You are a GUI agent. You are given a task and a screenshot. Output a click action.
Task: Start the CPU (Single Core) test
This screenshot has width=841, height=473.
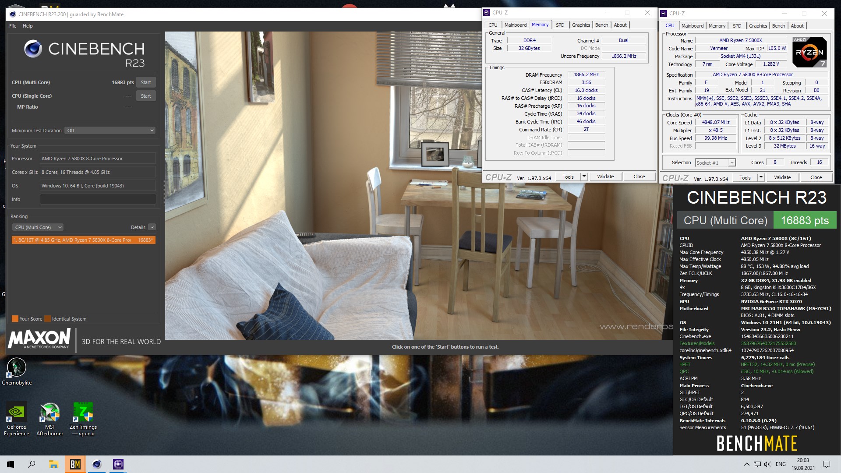click(x=146, y=96)
